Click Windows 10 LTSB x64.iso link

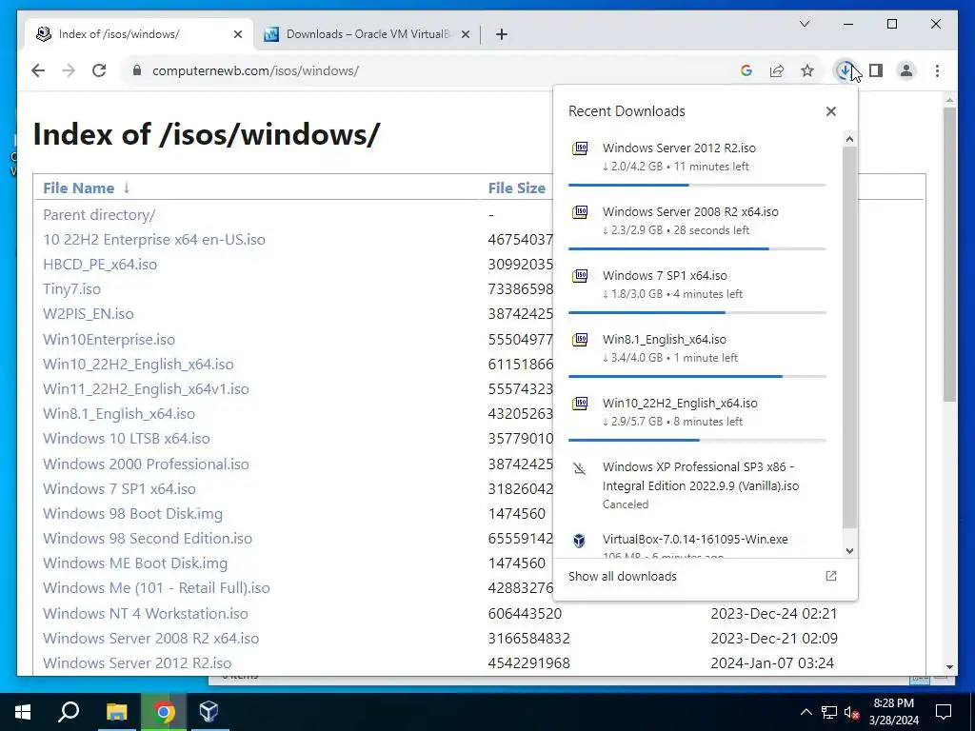[x=127, y=438]
